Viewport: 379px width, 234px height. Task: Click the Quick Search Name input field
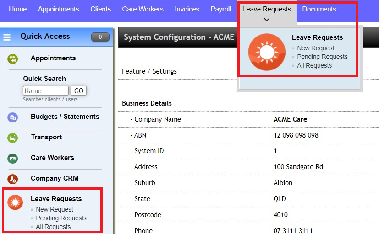pos(45,91)
